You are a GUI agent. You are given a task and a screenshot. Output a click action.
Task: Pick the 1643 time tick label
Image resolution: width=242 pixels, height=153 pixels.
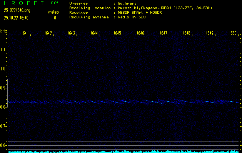71,33
